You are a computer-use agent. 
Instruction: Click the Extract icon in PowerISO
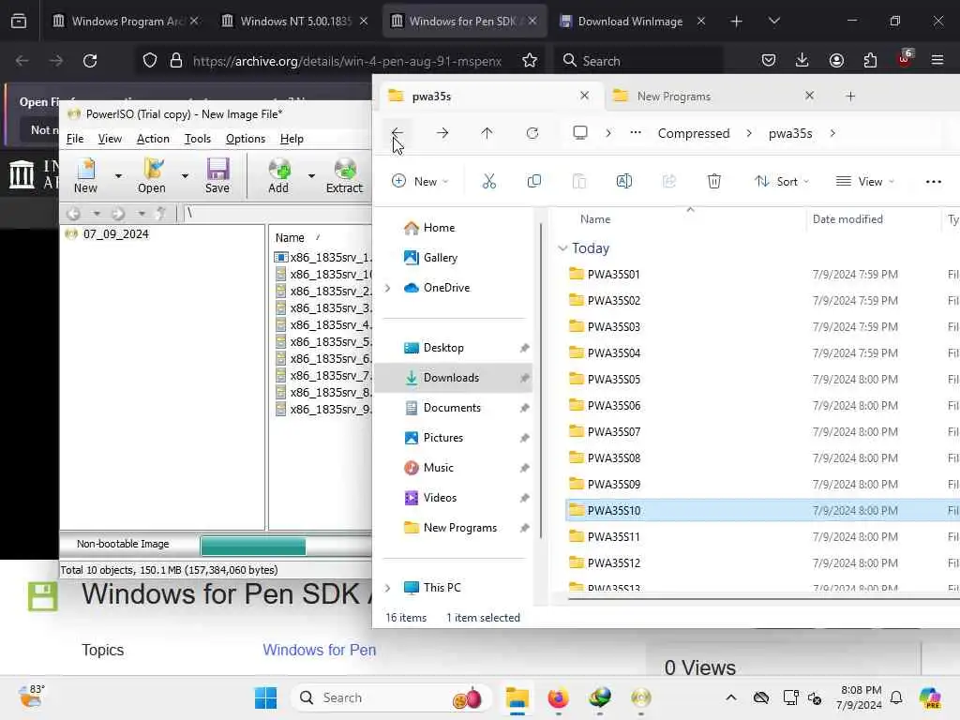coord(345,175)
